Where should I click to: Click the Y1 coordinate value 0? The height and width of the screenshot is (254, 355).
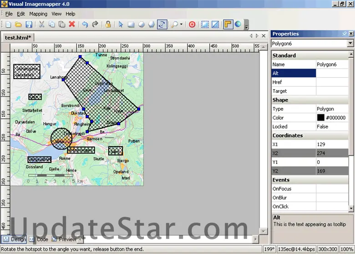pos(332,162)
